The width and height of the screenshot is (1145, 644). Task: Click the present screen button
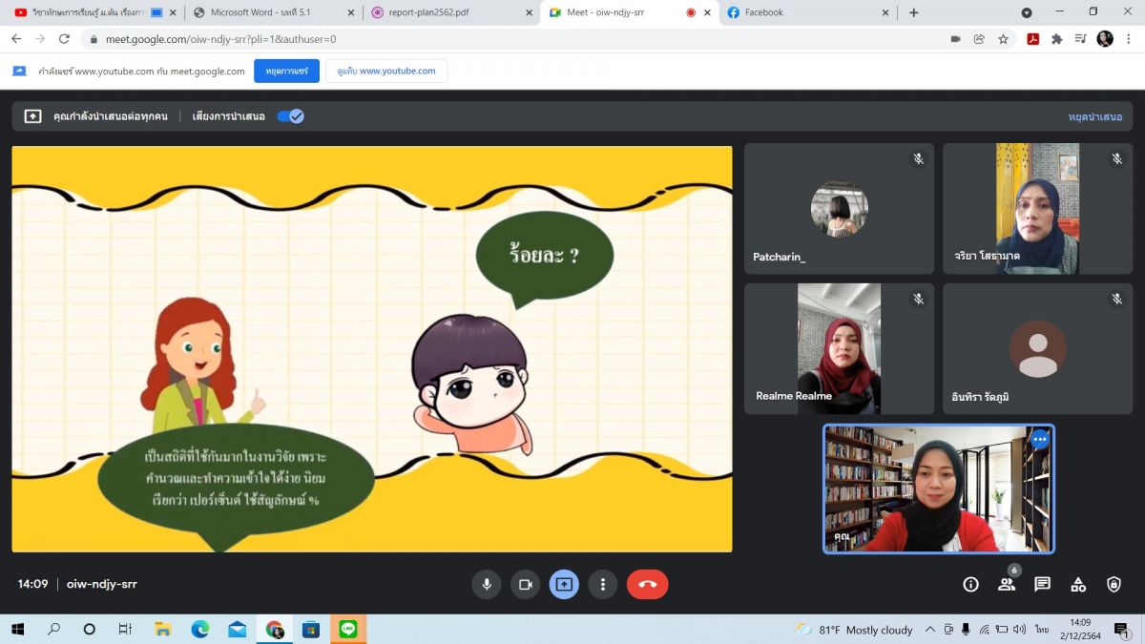[x=564, y=584]
